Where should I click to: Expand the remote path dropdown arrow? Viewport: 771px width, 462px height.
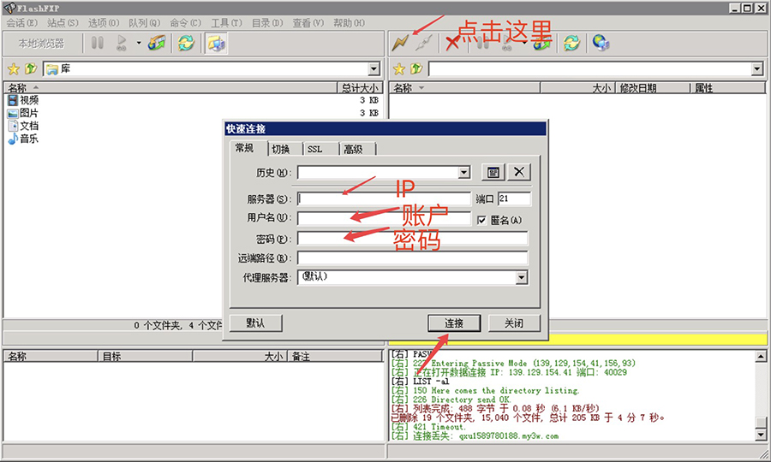[757, 69]
